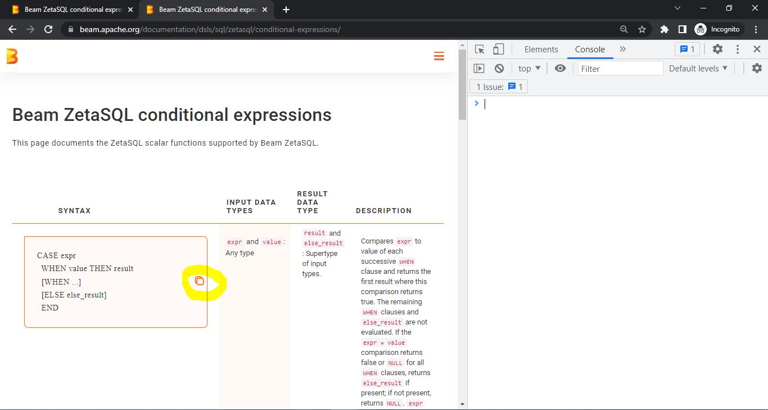This screenshot has width=768, height=410.
Task: Click the INPUT DATA TYPES column header
Action: pyautogui.click(x=251, y=206)
